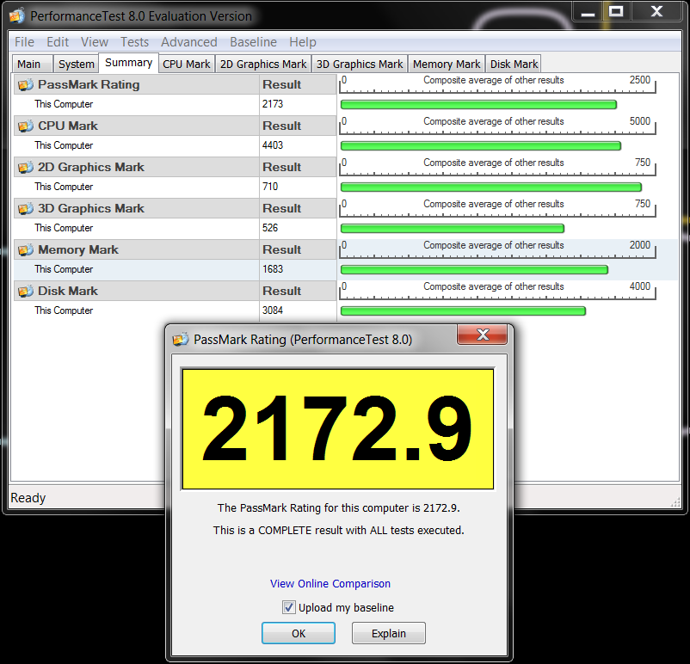Close the PassMark Rating dialog
The image size is (690, 664).
tap(483, 335)
